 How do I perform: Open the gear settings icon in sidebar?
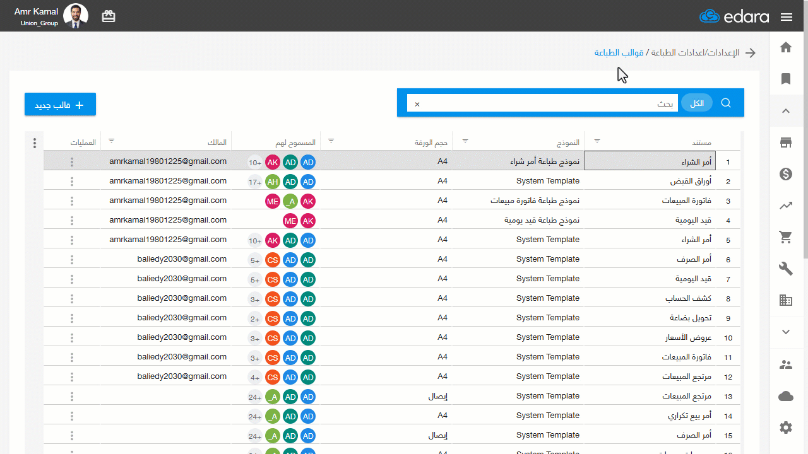click(786, 428)
